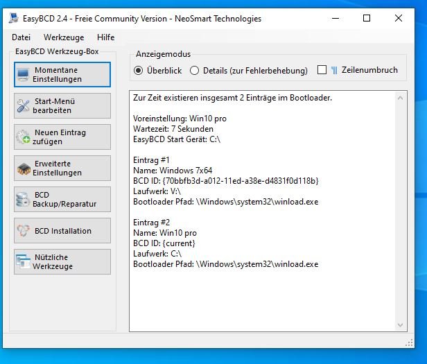Open BCD Installation page
Screen dimensions: 427x364
62,230
